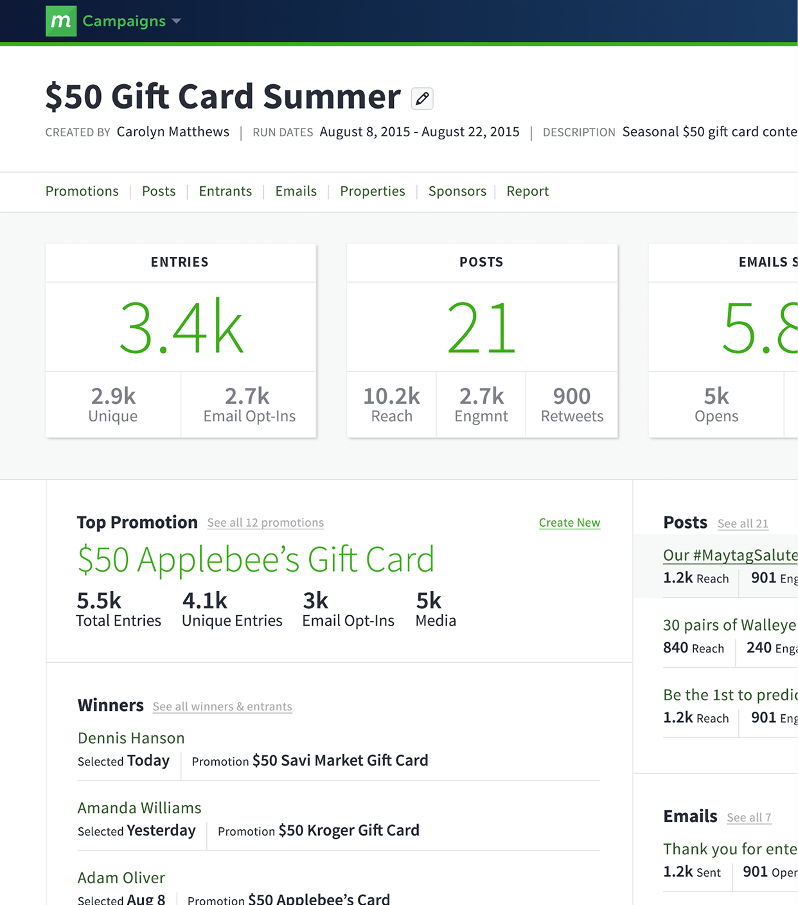Open the 3.4k Entries summary card
Screen dimensions: 798x905
click(181, 328)
